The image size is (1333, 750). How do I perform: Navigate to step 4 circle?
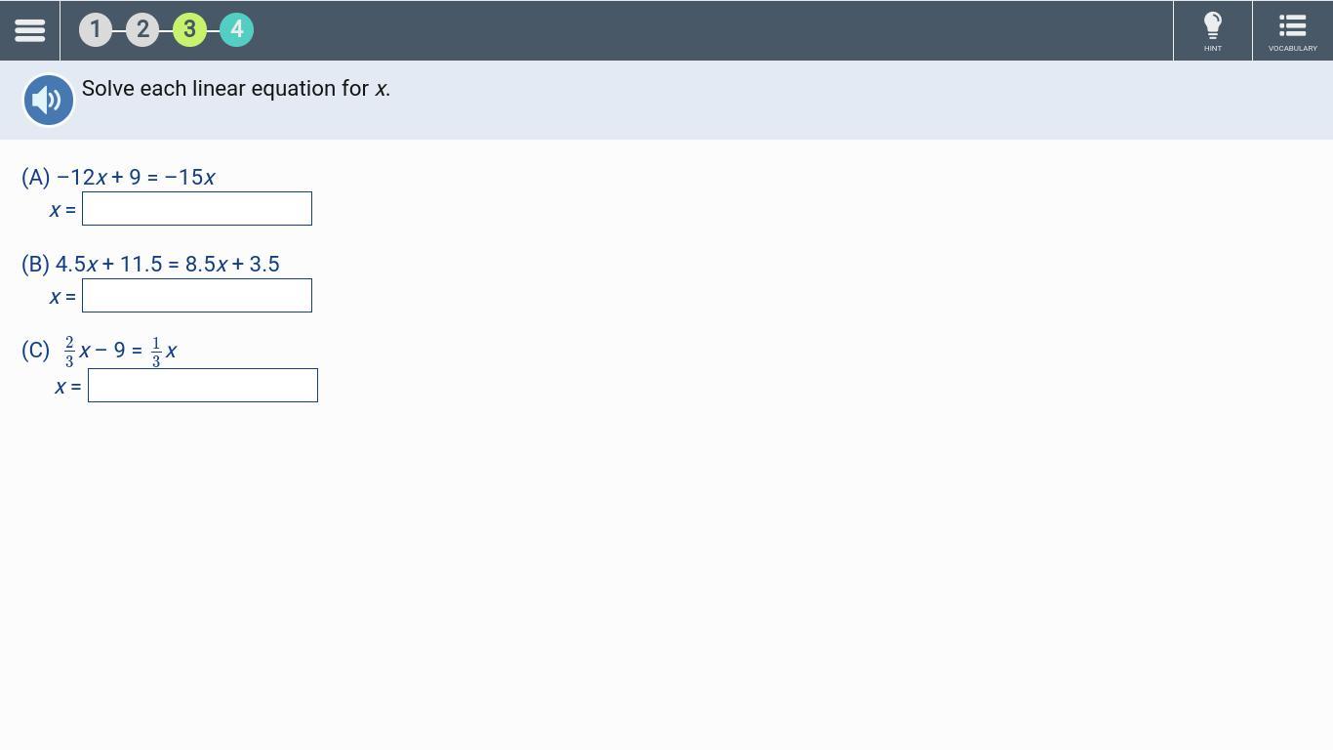(x=236, y=29)
